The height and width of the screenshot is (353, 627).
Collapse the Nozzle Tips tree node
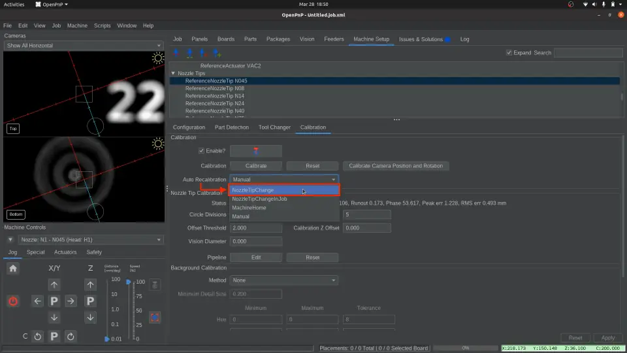(x=173, y=73)
